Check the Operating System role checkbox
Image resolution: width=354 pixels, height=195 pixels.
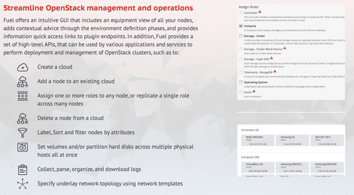coord(241,82)
